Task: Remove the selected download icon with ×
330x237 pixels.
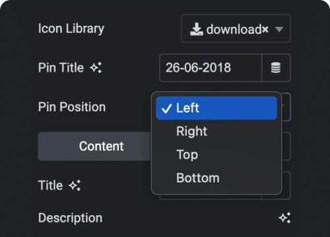Action: pos(265,29)
